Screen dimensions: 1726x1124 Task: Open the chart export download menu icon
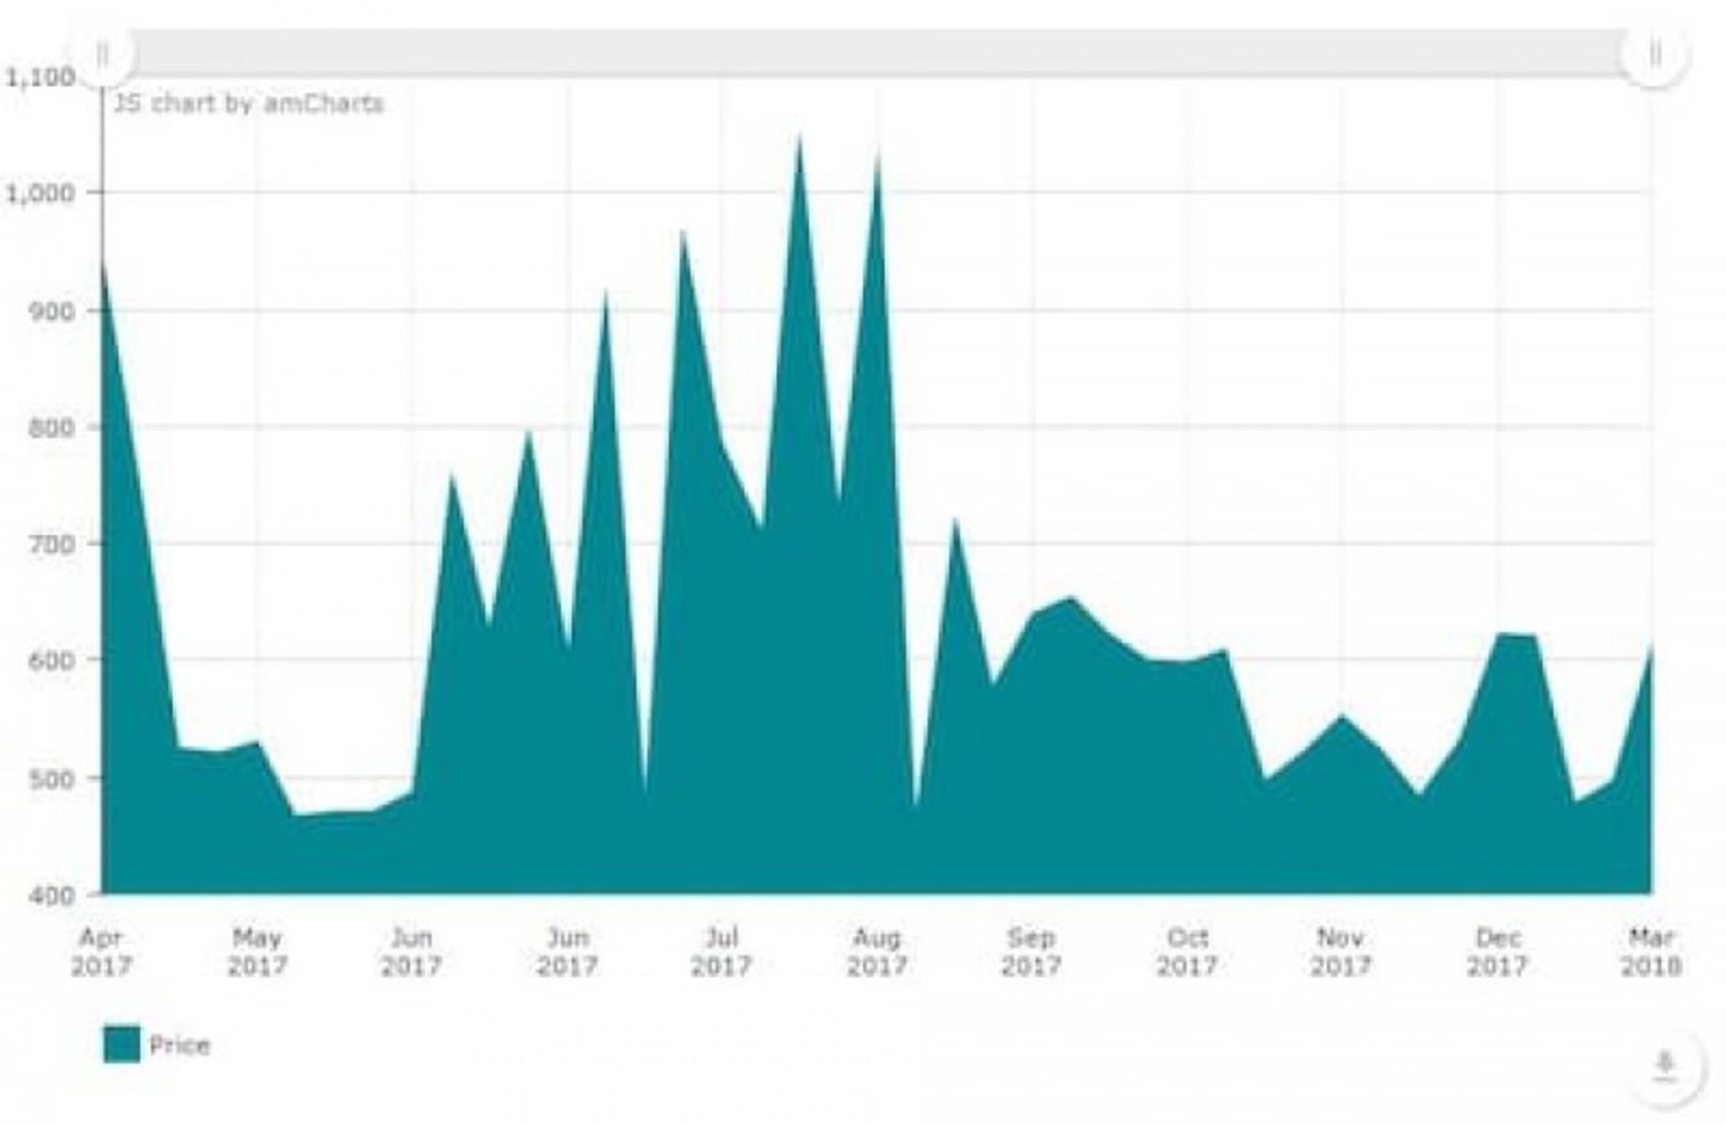(x=1665, y=1066)
